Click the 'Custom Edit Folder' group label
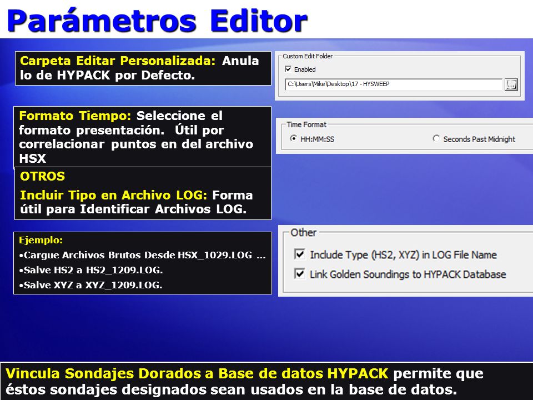The image size is (533, 400). tap(308, 56)
